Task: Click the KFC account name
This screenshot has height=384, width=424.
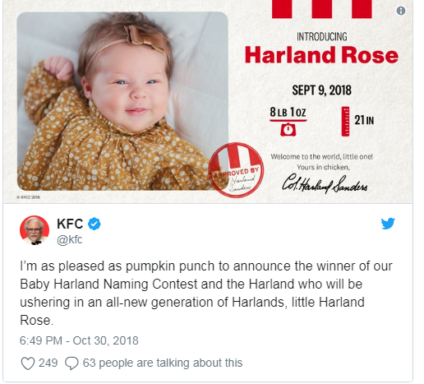Action: pyautogui.click(x=70, y=224)
